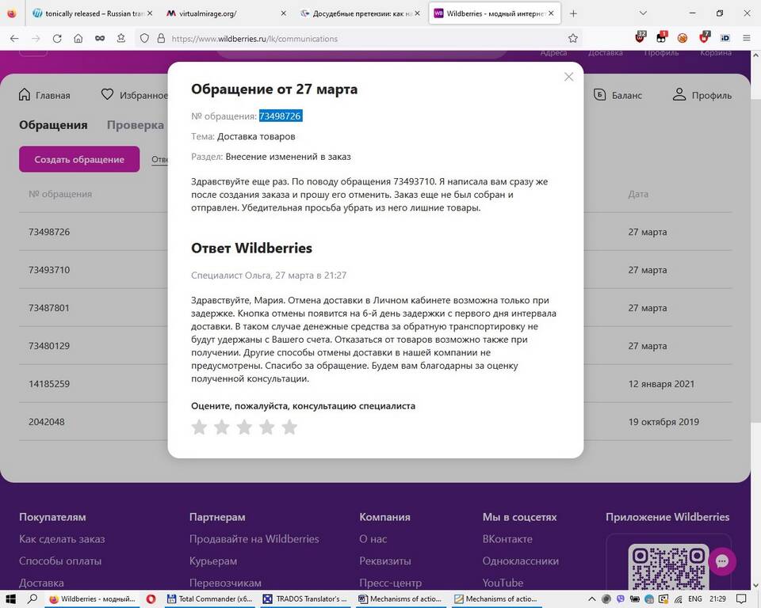The image size is (761, 608).
Task: Click the shield tracking protection icon
Action: click(x=144, y=38)
